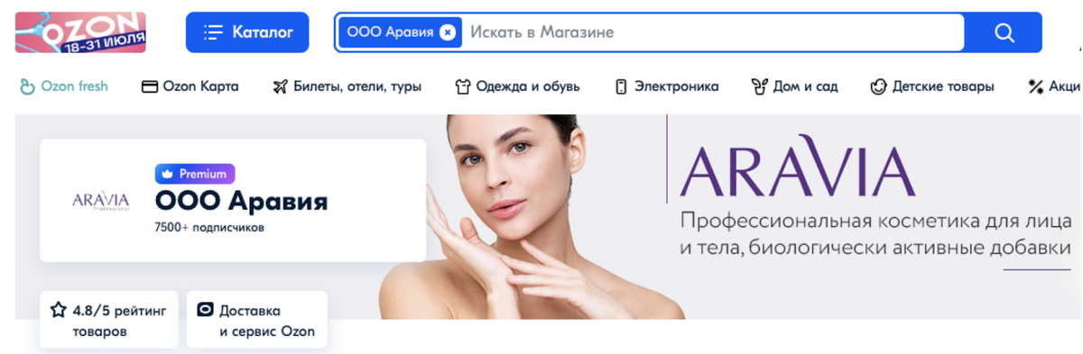
Task: Click the magnifier search button
Action: pos(1004,32)
